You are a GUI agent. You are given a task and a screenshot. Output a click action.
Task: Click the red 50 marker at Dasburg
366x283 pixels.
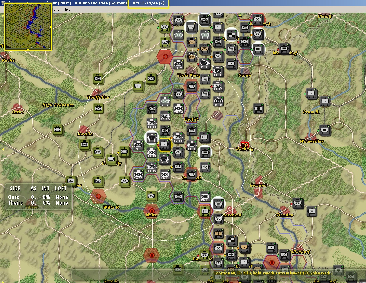(244, 145)
